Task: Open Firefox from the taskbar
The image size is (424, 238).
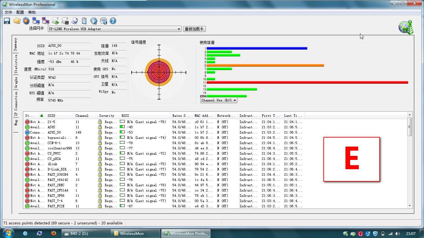Action: [x=53, y=233]
